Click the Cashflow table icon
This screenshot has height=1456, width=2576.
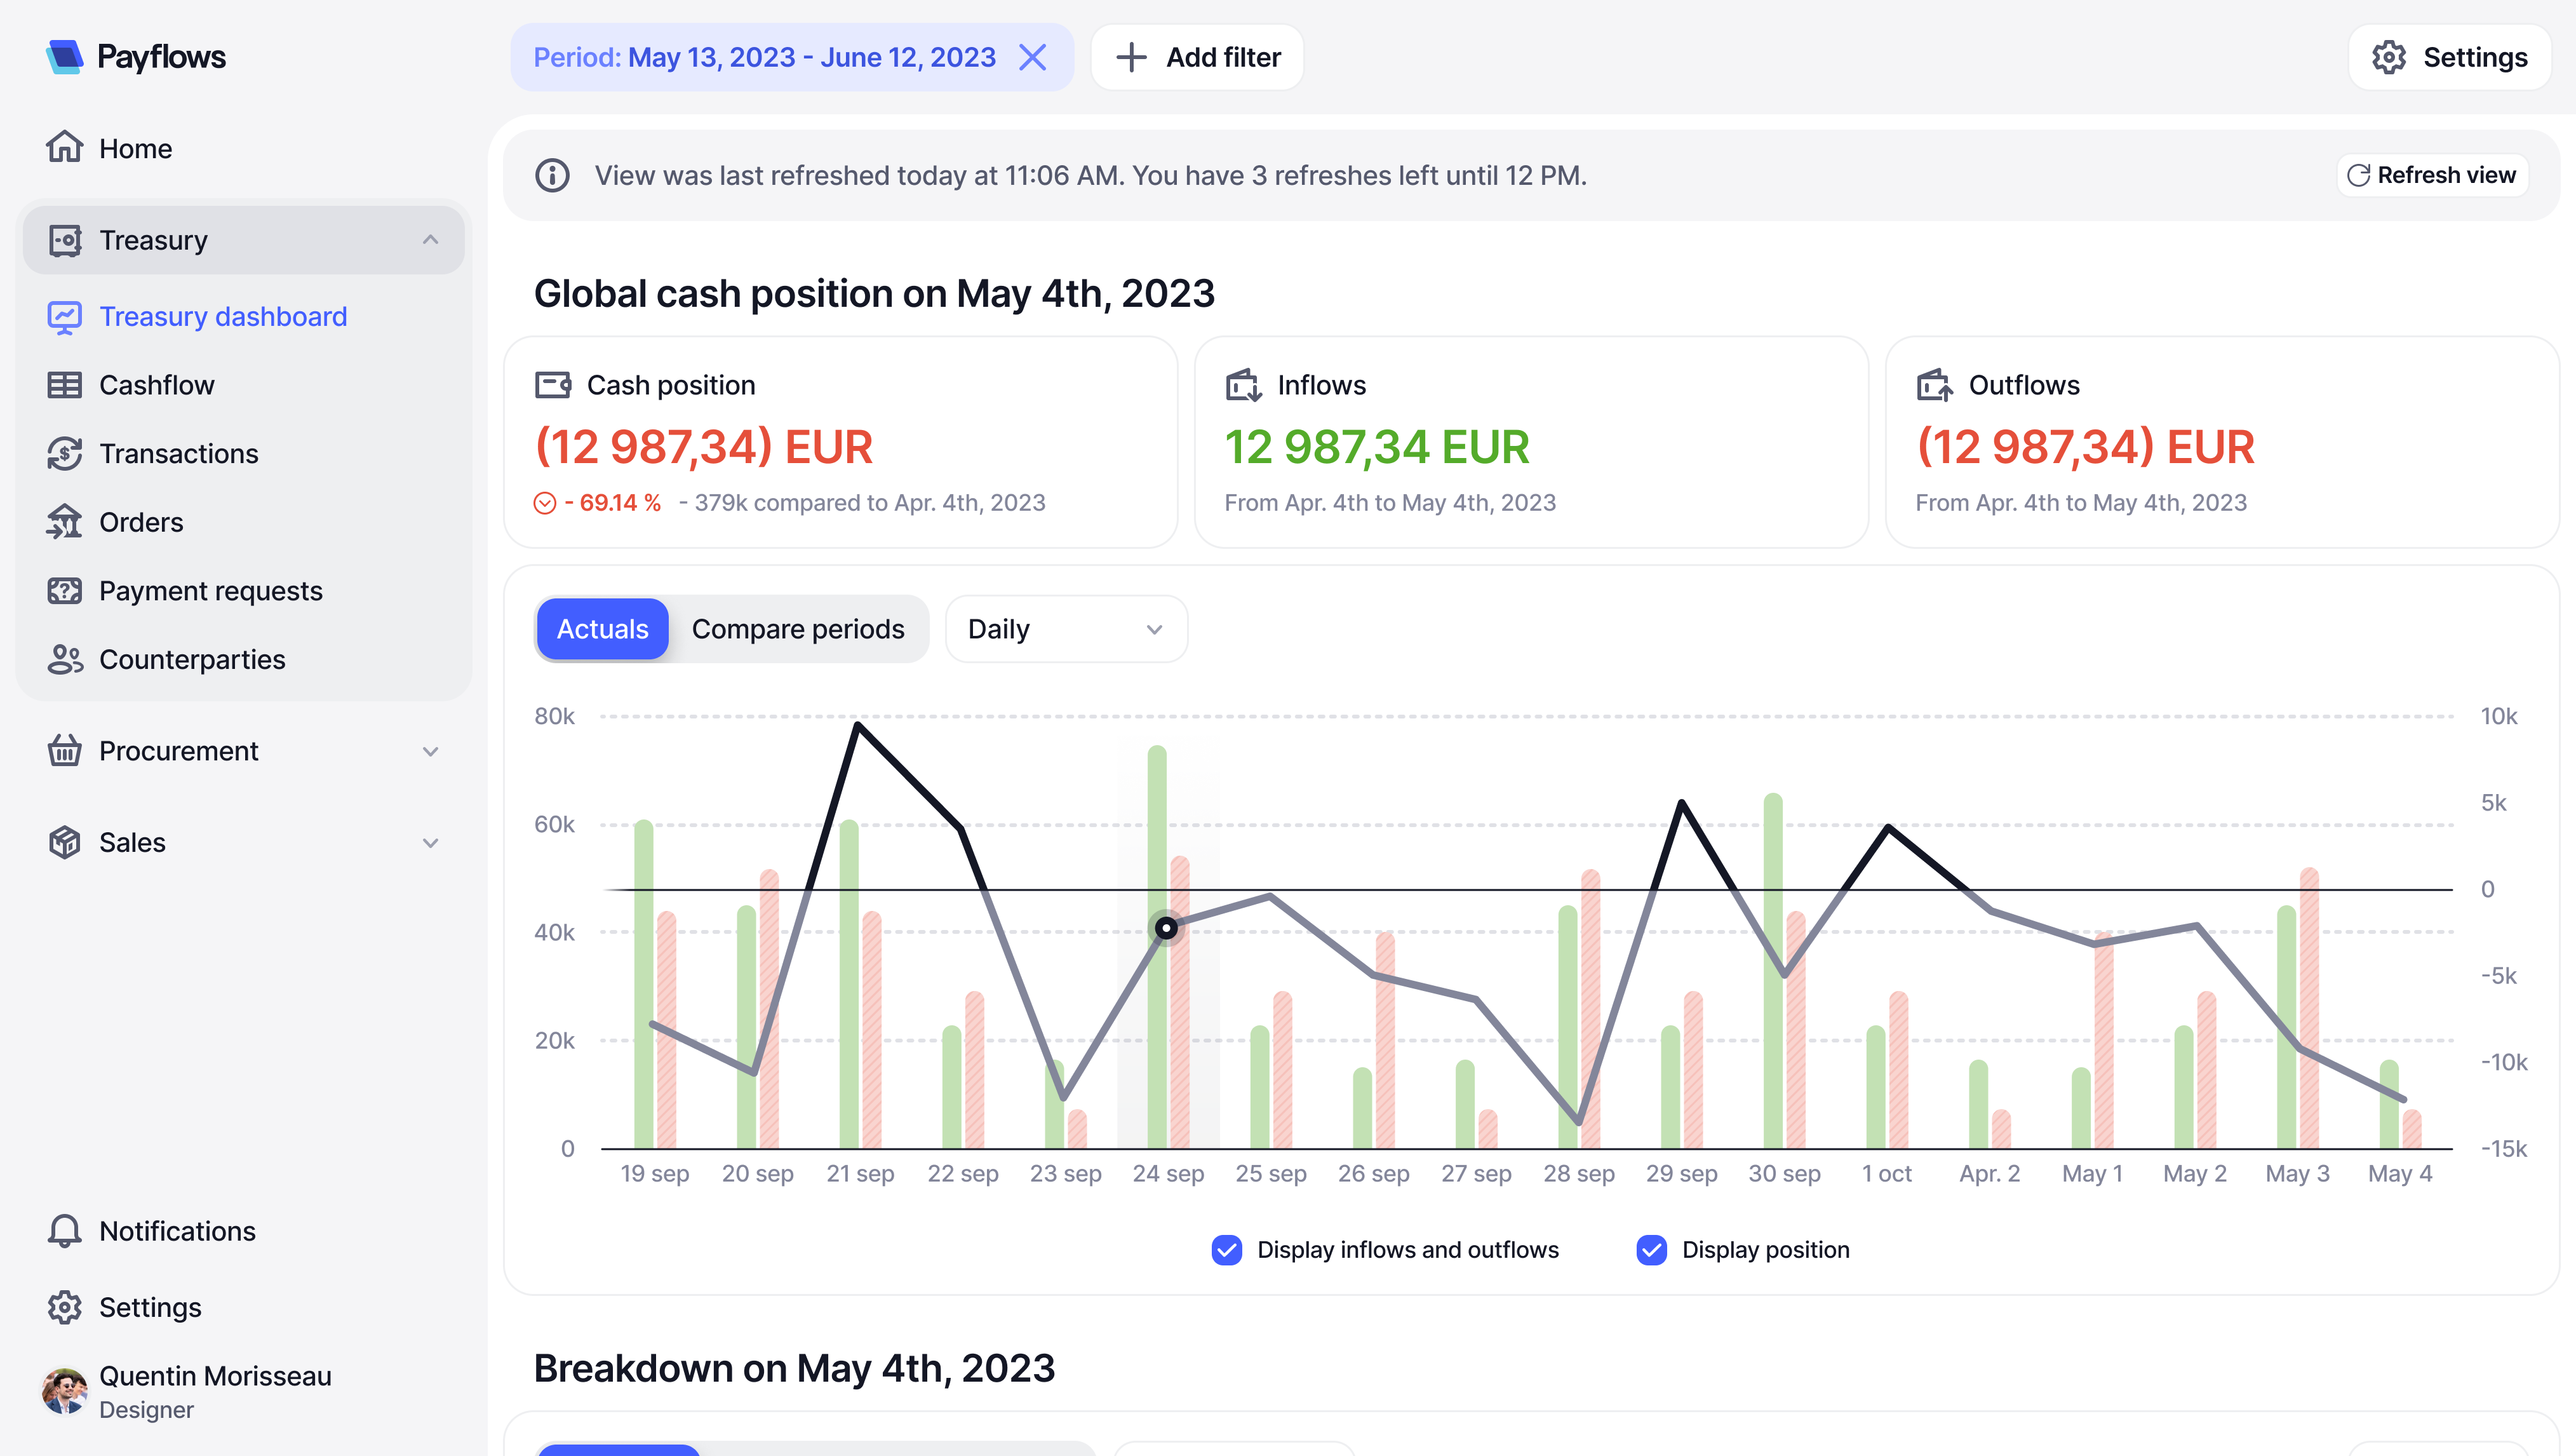click(64, 385)
